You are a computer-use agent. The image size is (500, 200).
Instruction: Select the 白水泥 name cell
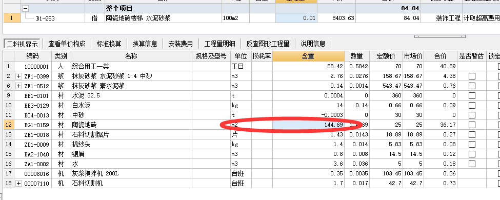pos(131,105)
